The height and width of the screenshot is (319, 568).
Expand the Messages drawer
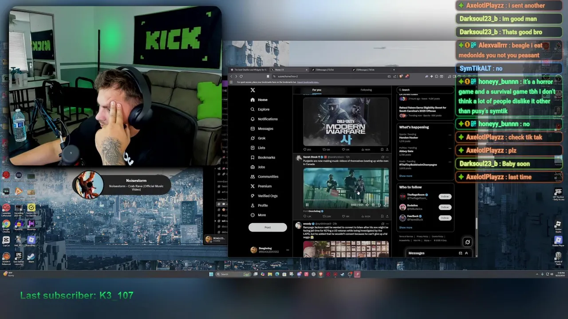(x=466, y=253)
